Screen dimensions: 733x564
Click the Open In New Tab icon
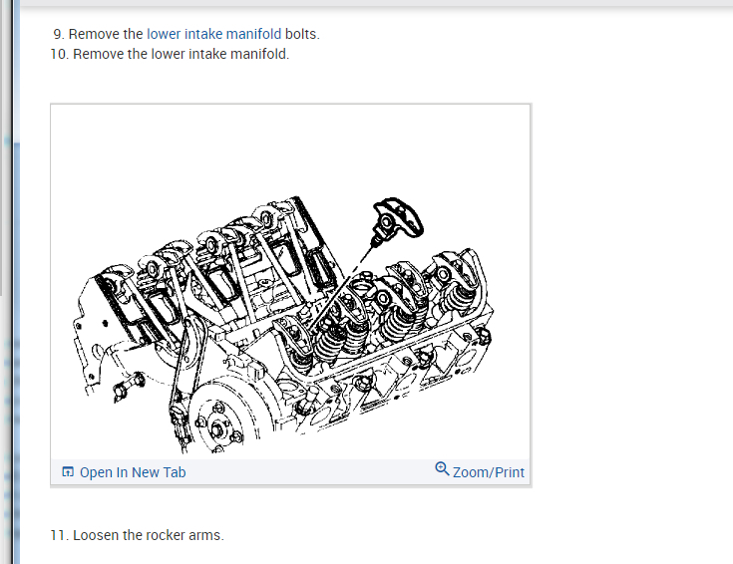pyautogui.click(x=68, y=472)
